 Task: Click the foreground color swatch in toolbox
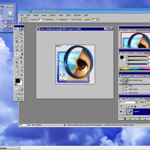pyautogui.click(x=18, y=81)
